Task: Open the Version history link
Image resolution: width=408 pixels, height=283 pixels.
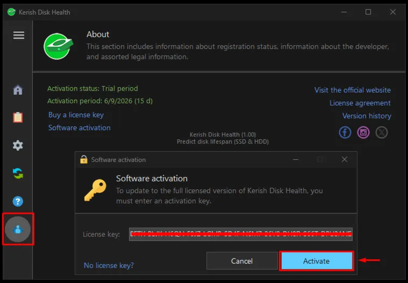Action: [x=367, y=116]
